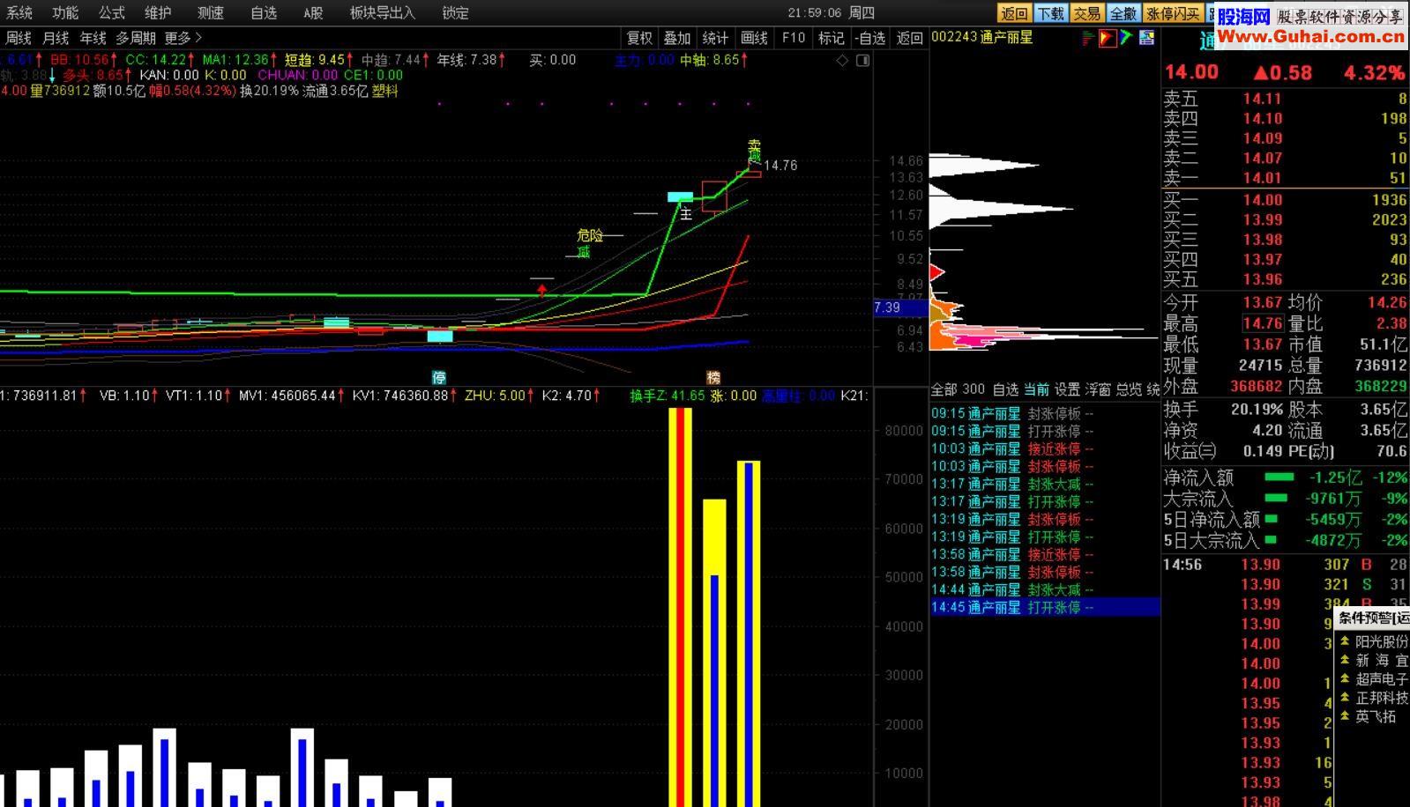Click 阳光股份 in alert list

click(x=1381, y=641)
